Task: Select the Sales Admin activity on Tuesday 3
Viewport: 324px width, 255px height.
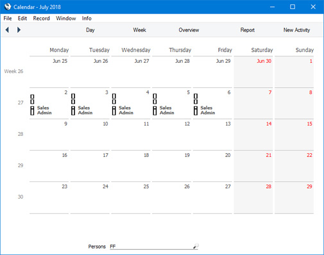Action: [x=85, y=110]
